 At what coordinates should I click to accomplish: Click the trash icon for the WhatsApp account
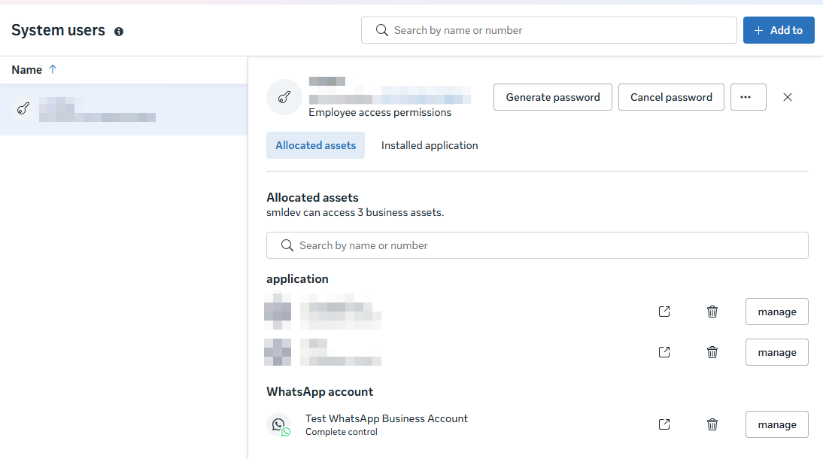(712, 424)
